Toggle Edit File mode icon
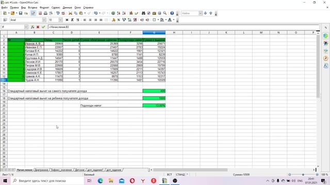The height and width of the screenshot is (185, 330). pyautogui.click(x=33, y=13)
